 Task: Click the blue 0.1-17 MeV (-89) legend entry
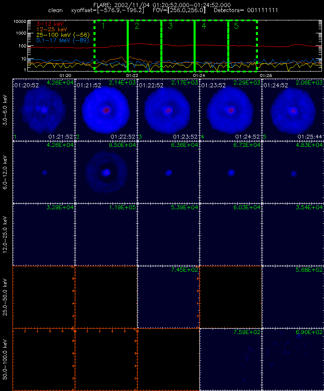pyautogui.click(x=62, y=40)
